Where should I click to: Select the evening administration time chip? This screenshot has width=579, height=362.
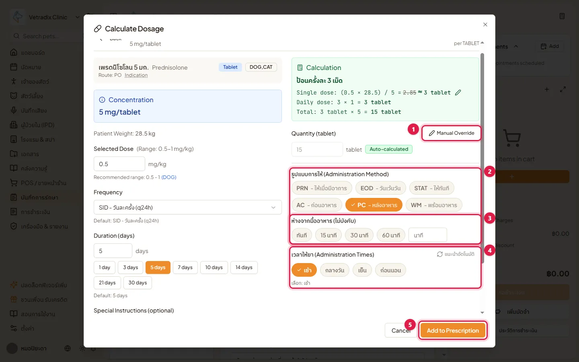click(x=362, y=270)
